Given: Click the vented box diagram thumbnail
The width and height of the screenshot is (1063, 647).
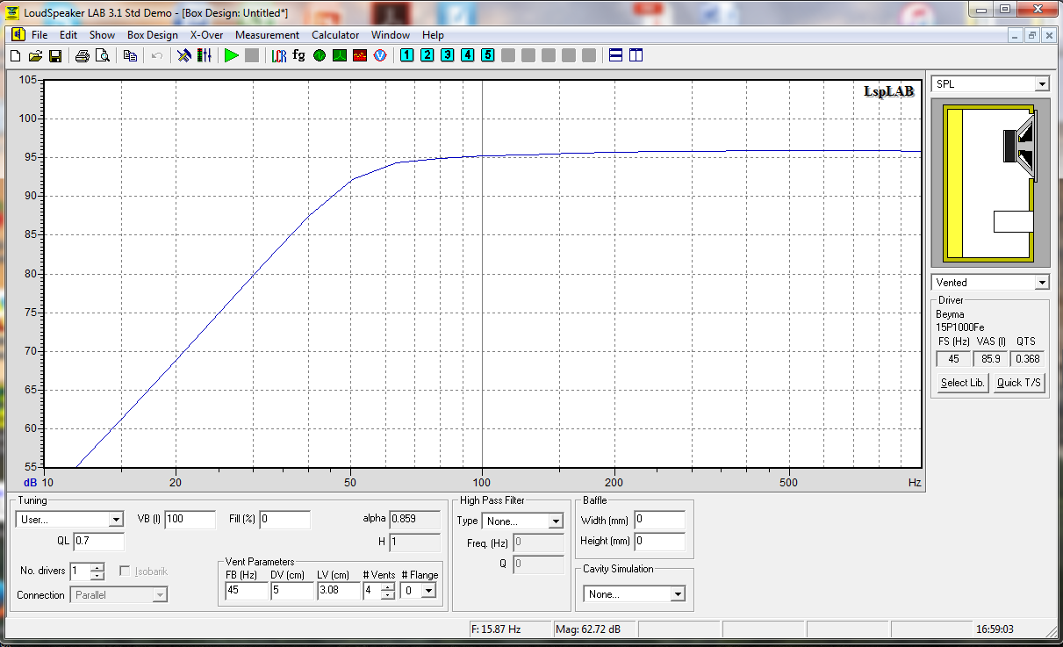Looking at the screenshot, I should click(989, 183).
